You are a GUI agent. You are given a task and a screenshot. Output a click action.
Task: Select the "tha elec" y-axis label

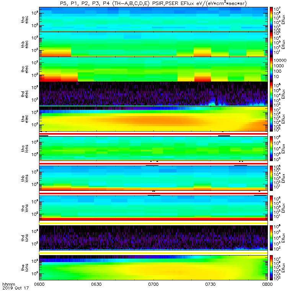(25, 20)
